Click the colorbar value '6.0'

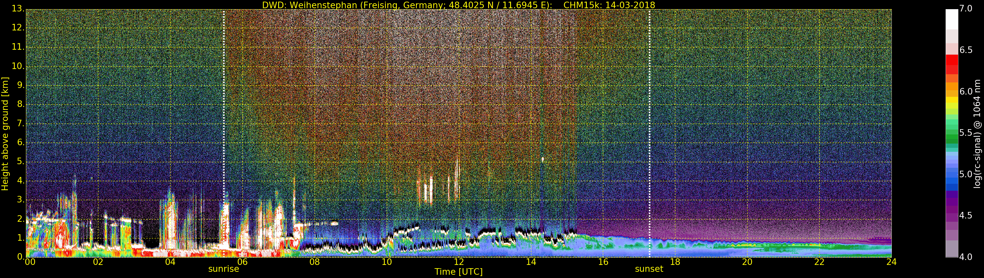(966, 91)
